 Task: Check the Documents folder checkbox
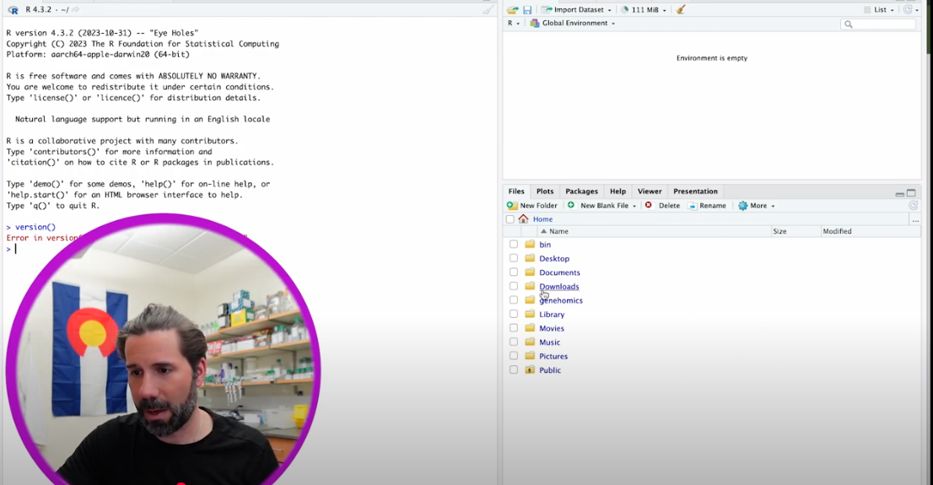(514, 272)
